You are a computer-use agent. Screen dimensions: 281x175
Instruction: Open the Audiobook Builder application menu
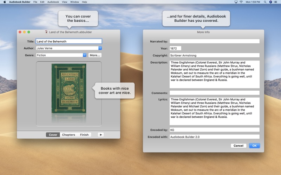click(20, 2)
